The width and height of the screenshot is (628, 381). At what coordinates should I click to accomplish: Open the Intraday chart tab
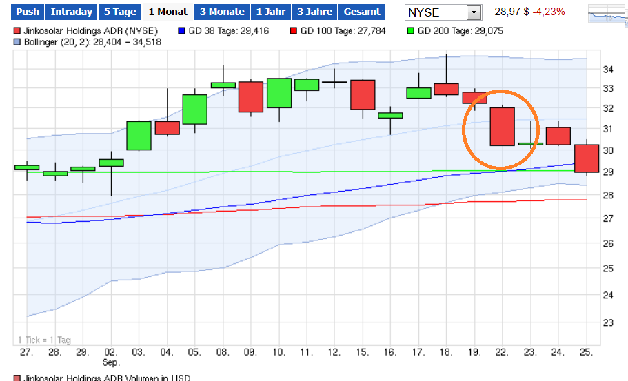click(72, 12)
